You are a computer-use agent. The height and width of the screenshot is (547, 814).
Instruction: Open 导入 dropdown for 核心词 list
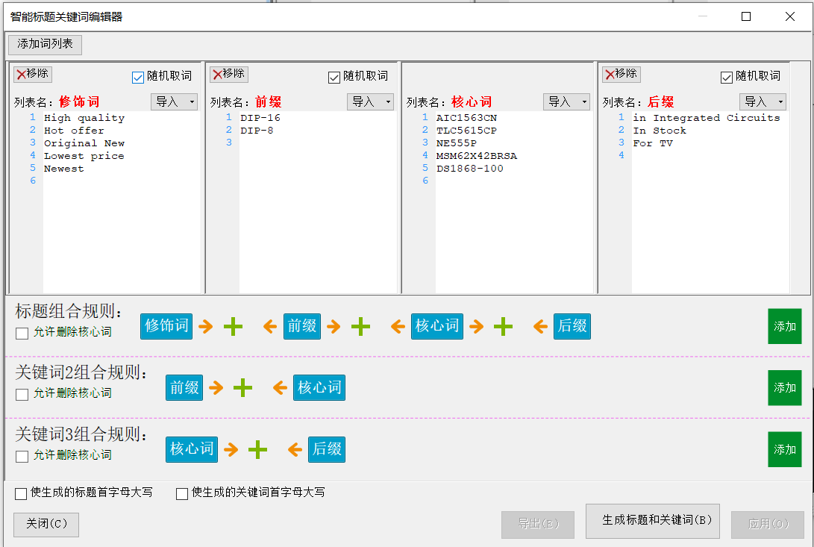(566, 101)
